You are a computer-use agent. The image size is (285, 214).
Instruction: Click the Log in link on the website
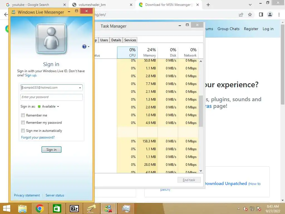pos(268,29)
